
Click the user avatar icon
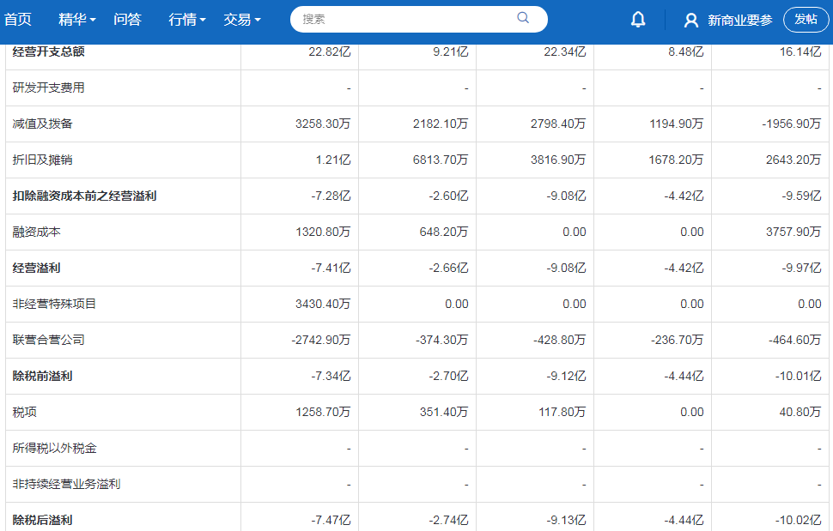click(691, 21)
